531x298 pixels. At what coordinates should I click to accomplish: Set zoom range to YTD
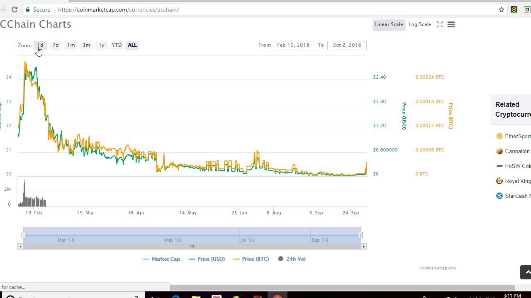117,45
